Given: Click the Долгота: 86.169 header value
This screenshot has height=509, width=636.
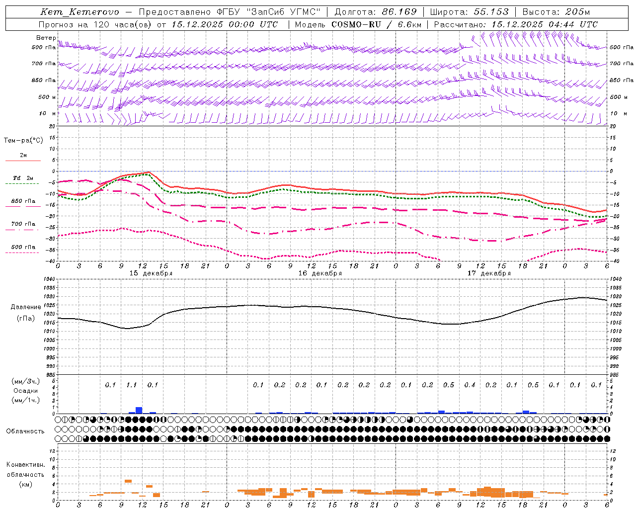Looking at the screenshot, I should coord(376,12).
